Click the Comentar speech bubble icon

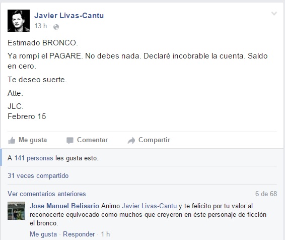[x=70, y=141]
